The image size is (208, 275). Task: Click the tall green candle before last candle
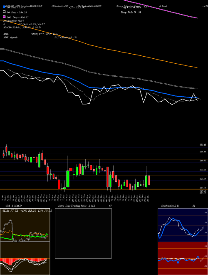click(x=146, y=181)
